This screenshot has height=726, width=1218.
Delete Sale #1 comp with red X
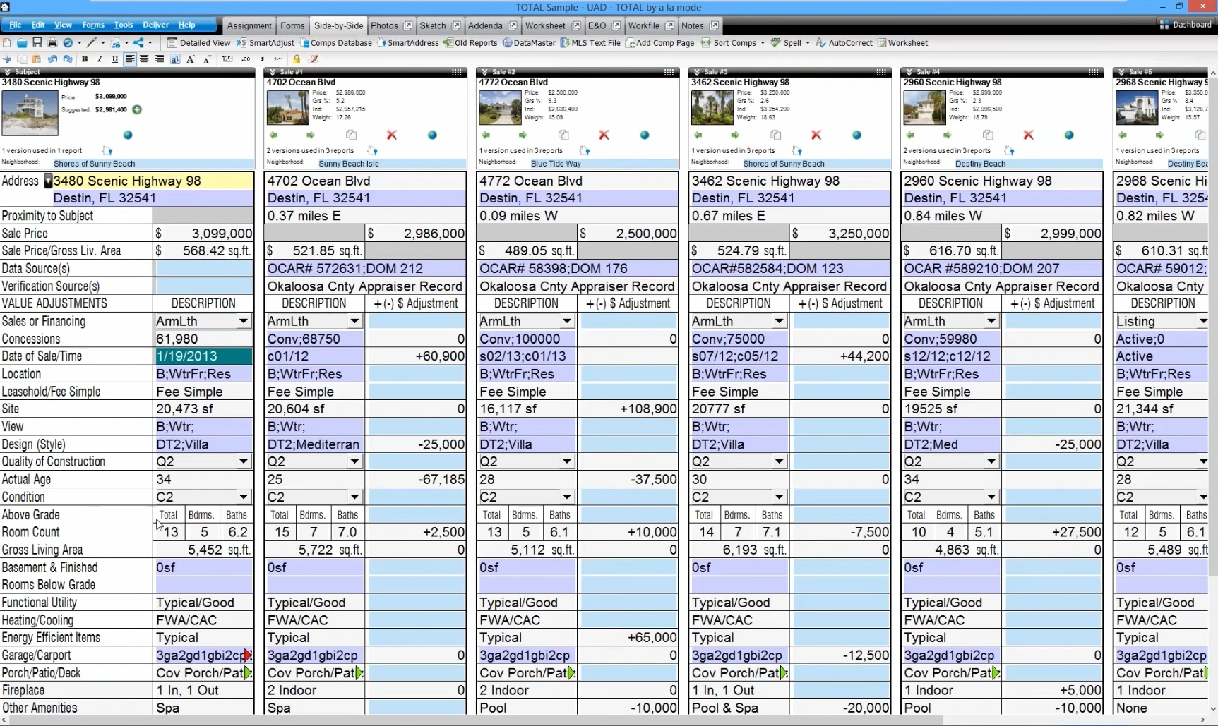pyautogui.click(x=392, y=135)
